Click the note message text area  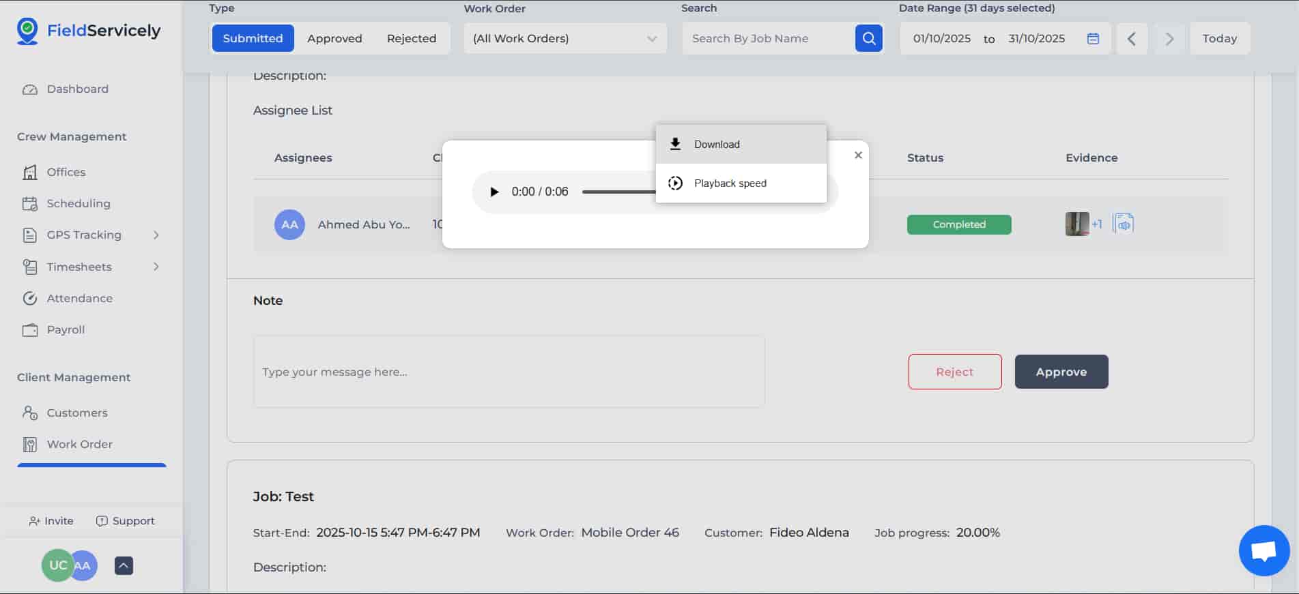(509, 372)
